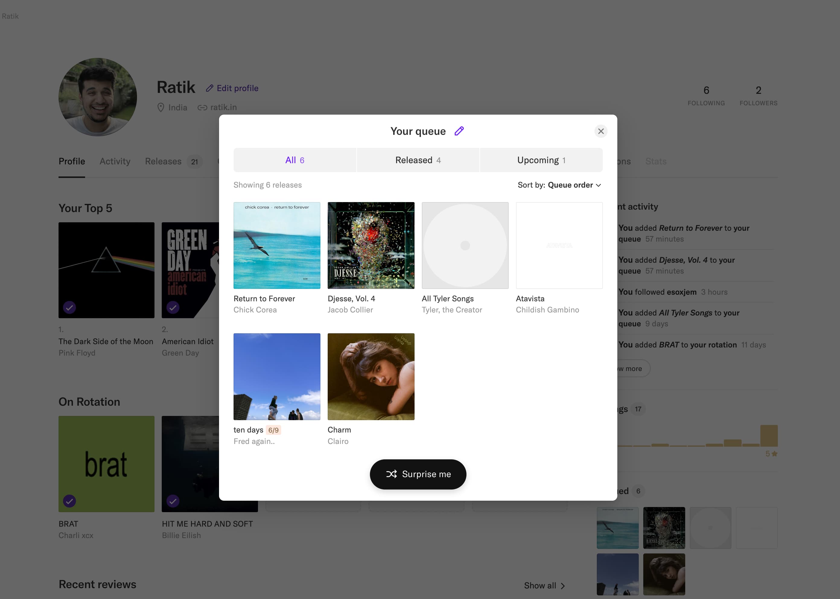Click the Surprise me button
Viewport: 840px width, 599px height.
click(x=418, y=474)
